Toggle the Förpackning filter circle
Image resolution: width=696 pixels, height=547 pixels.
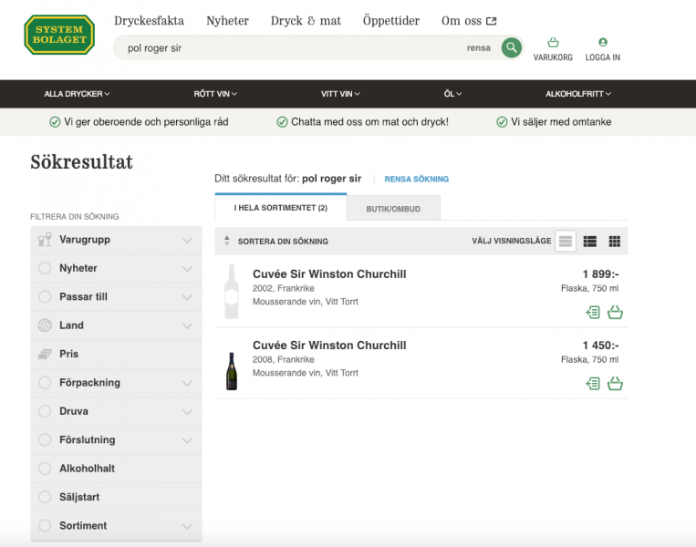pyautogui.click(x=45, y=382)
